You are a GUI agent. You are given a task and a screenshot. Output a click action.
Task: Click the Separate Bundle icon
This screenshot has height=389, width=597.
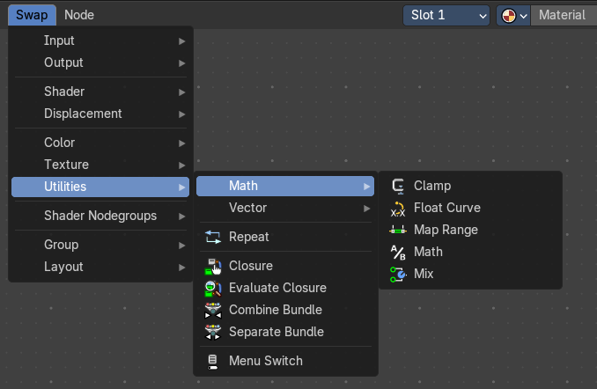(213, 332)
